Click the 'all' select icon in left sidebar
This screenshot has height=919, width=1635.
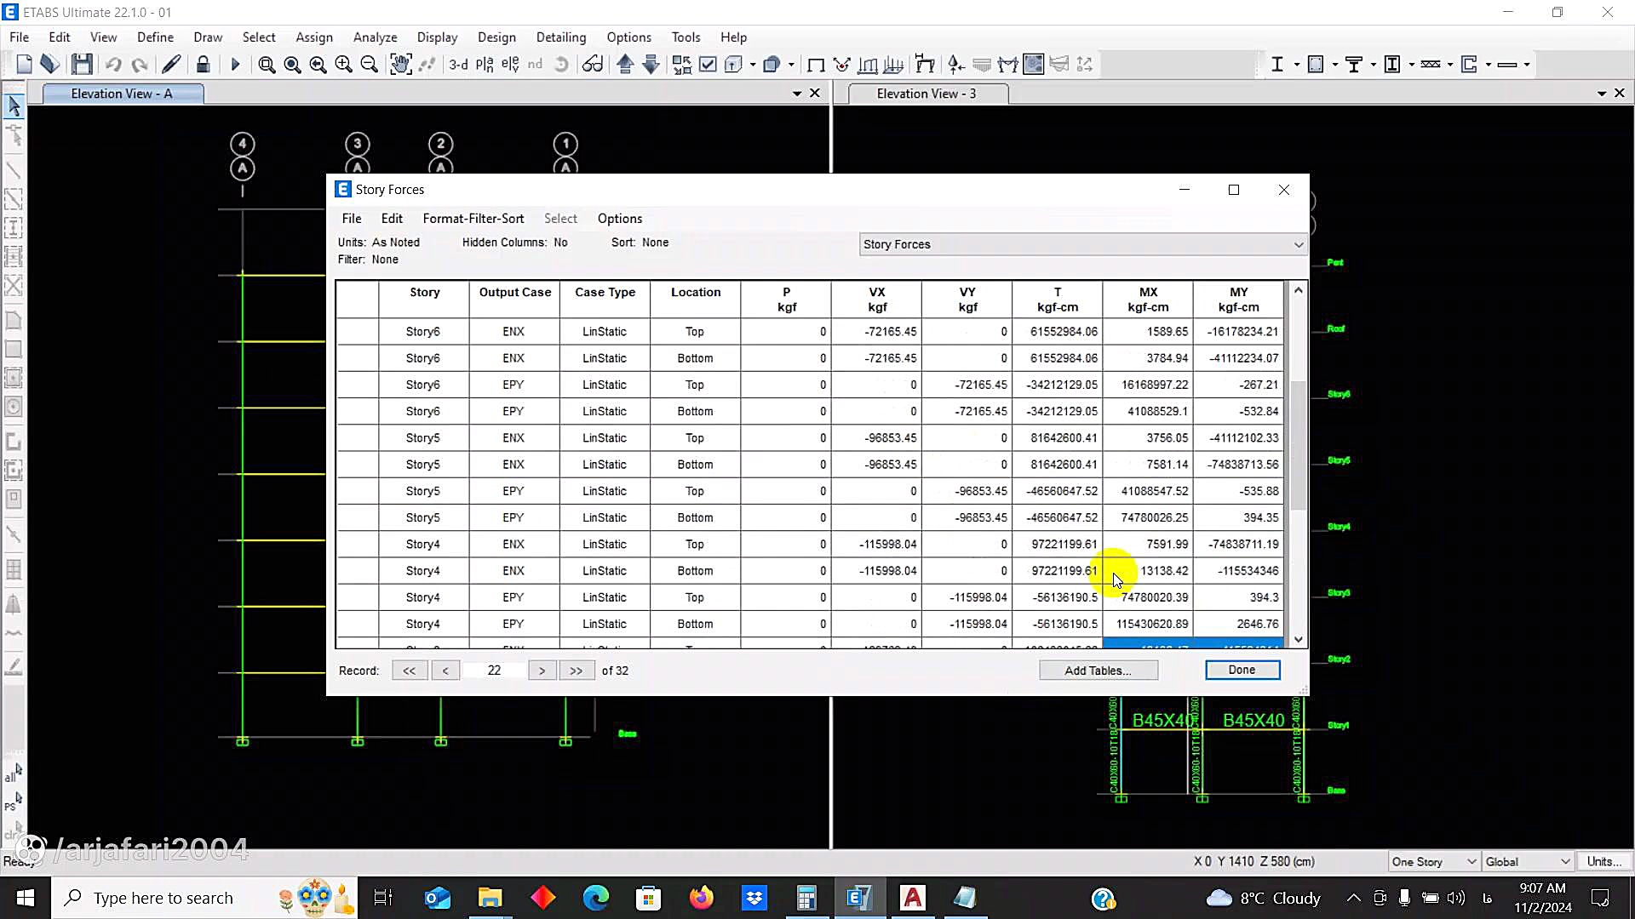point(13,773)
